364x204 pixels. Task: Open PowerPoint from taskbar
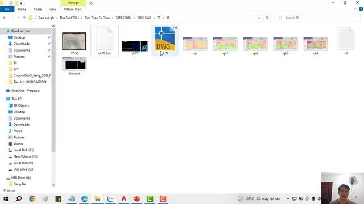point(136,199)
